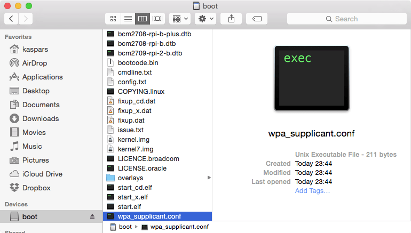The width and height of the screenshot is (411, 233).
Task: Select bootcode.bin file
Action: click(157, 63)
